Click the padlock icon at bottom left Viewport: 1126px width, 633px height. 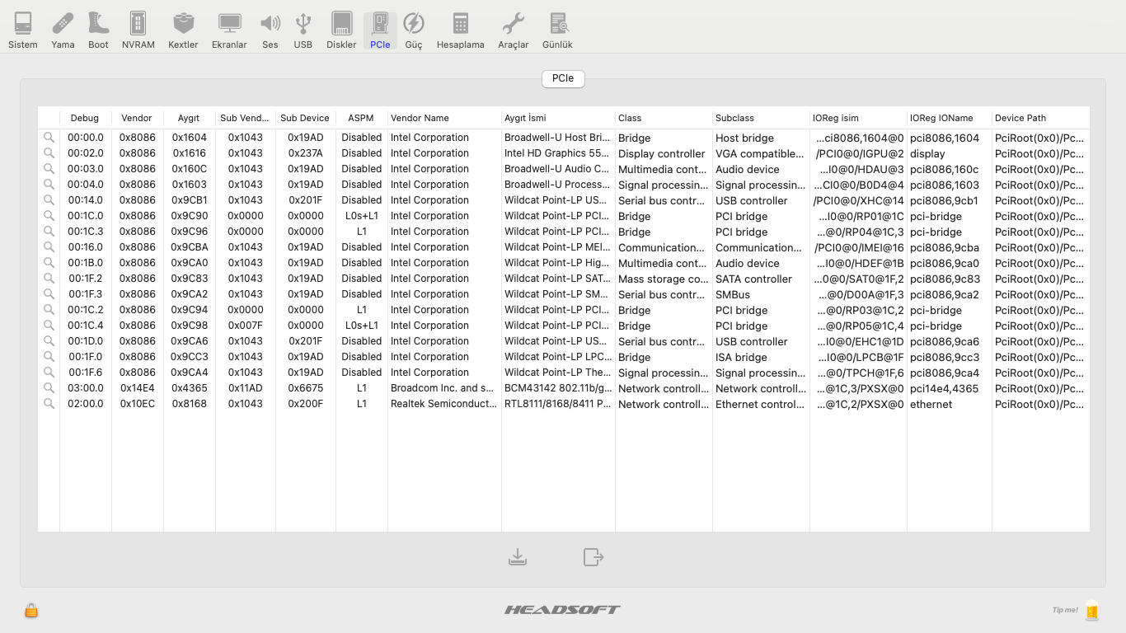click(x=31, y=611)
